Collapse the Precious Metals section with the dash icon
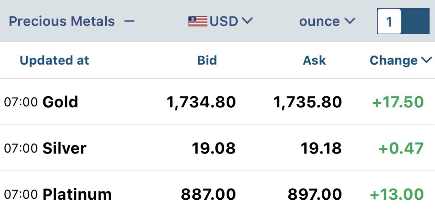Image resolution: width=435 pixels, height=214 pixels. 129,21
